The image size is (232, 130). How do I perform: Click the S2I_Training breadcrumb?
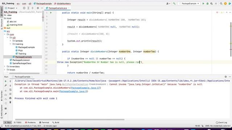8,4
